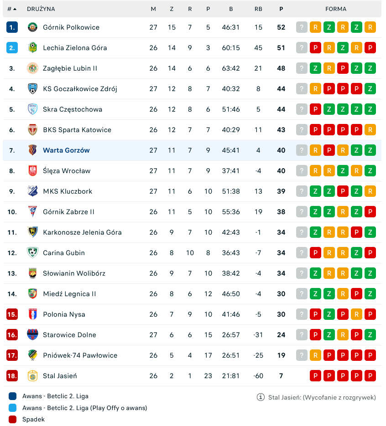386x426 pixels.
Task: Click the Warta Gorzów team crest
Action: [x=32, y=150]
